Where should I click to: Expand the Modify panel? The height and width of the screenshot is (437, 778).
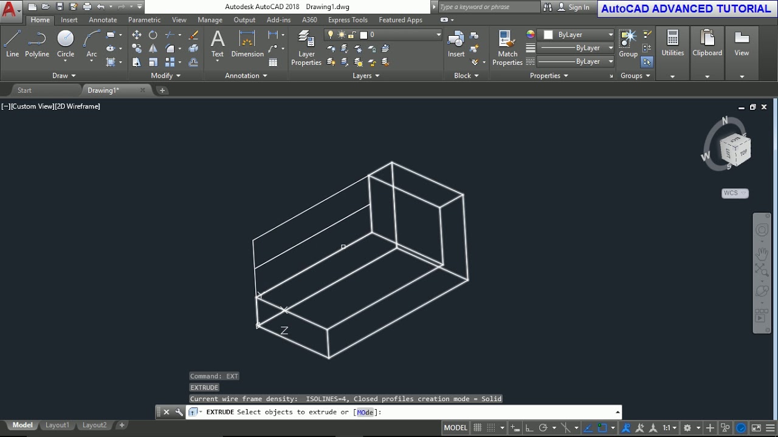(166, 76)
